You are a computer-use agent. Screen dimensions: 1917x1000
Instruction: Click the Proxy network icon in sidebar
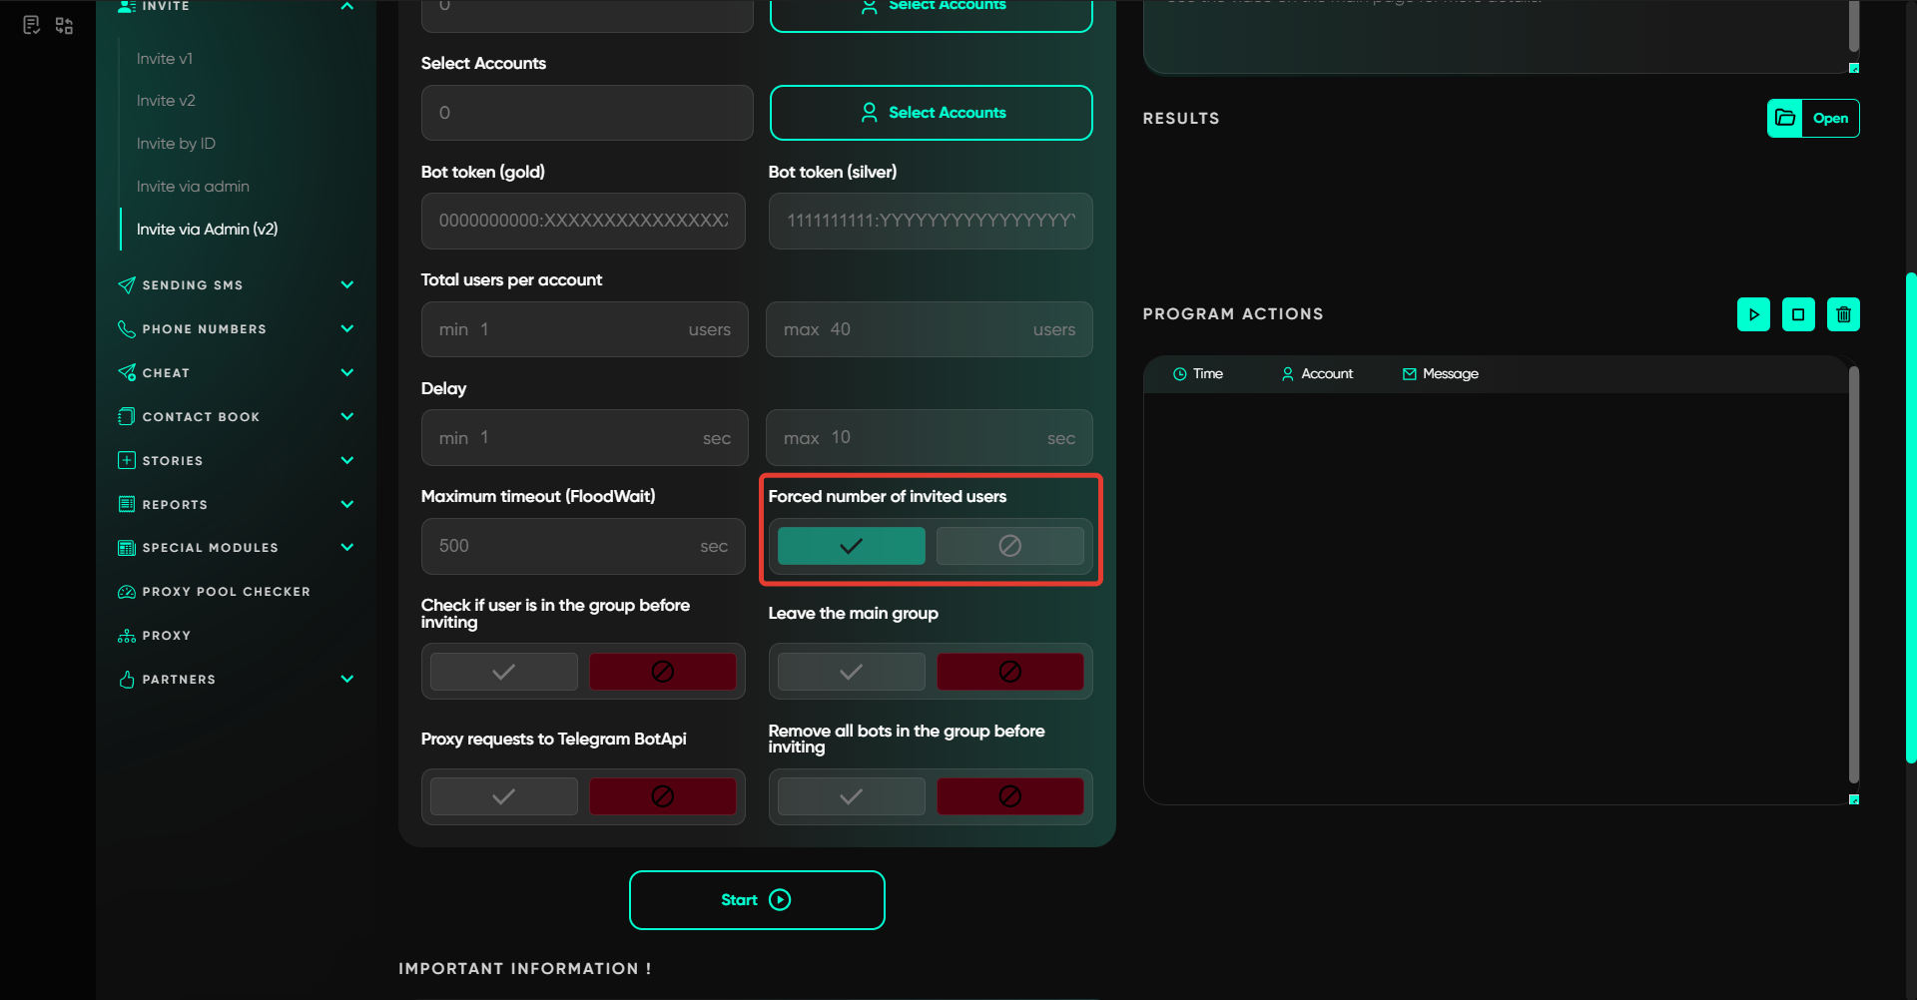click(x=127, y=636)
